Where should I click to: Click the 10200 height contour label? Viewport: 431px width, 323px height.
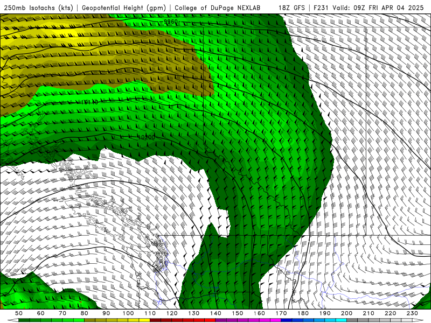point(147,137)
